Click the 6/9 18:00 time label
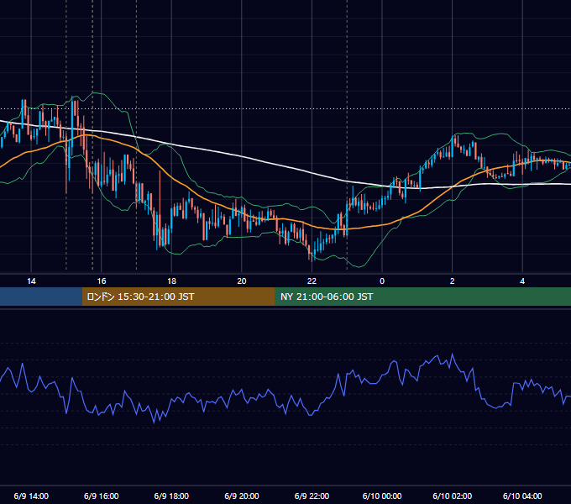 [x=171, y=496]
